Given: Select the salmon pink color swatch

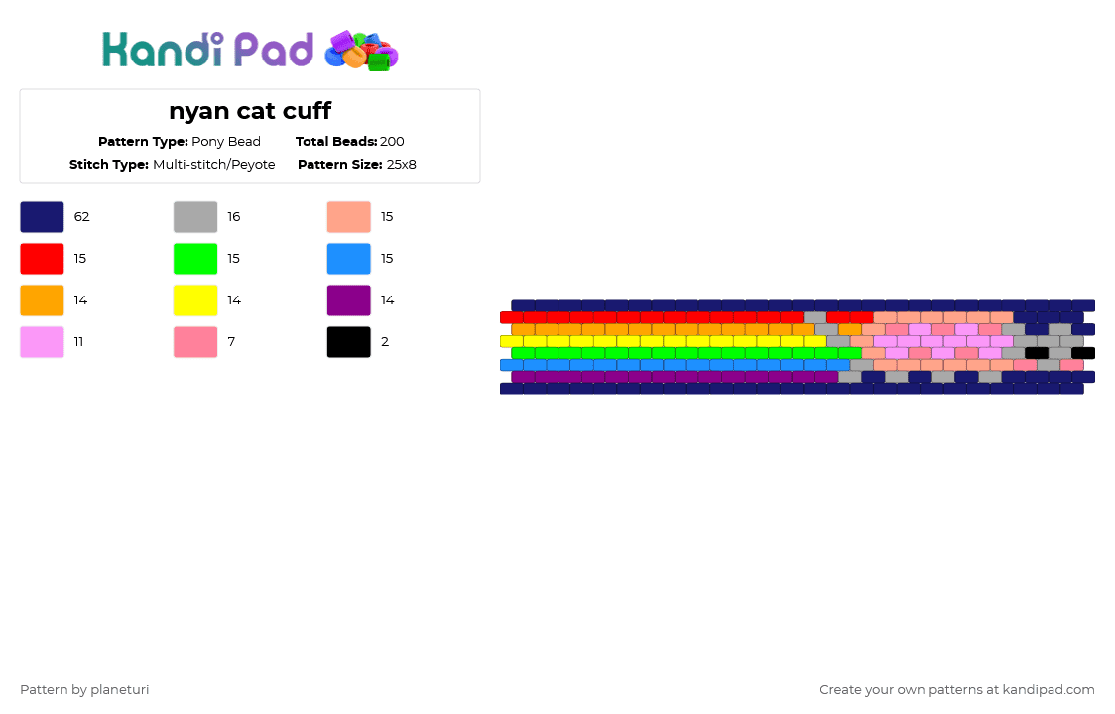Looking at the screenshot, I should tap(195, 342).
